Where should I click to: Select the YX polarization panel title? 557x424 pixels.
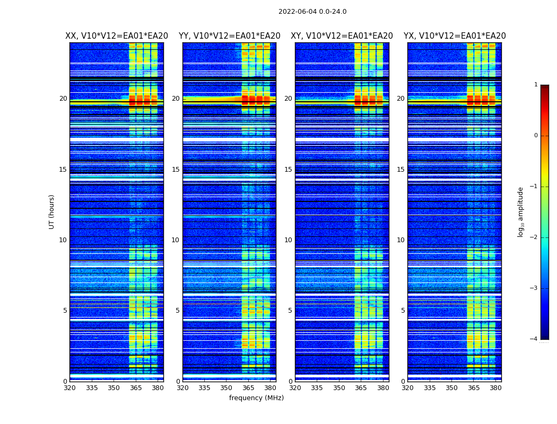pos(455,36)
